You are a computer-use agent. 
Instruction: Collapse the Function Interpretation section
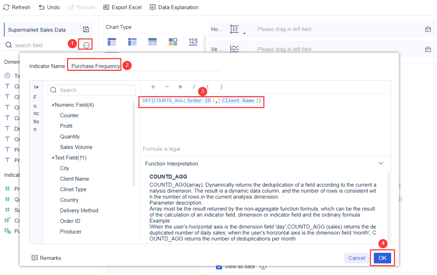pos(381,163)
